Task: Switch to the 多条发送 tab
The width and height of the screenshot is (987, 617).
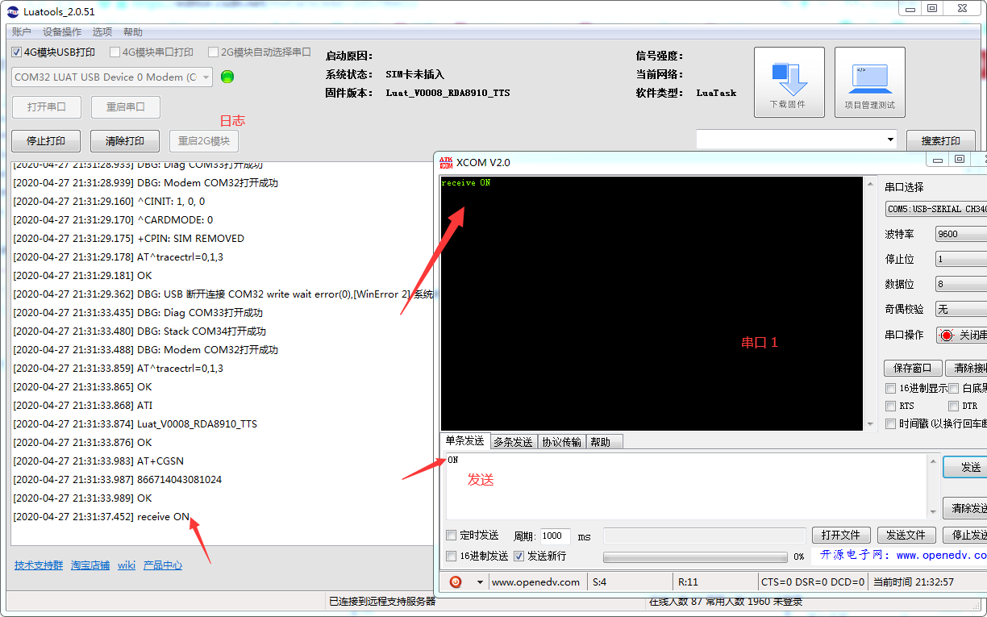Action: click(513, 442)
